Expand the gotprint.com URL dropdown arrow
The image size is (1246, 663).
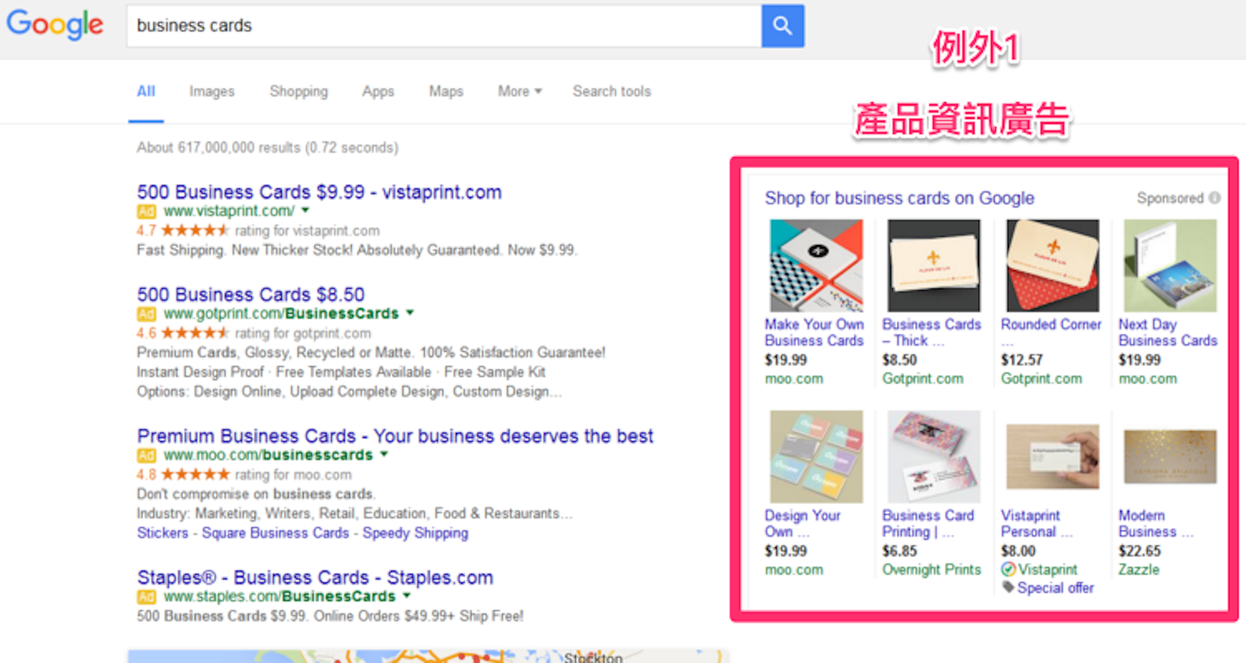pos(410,313)
